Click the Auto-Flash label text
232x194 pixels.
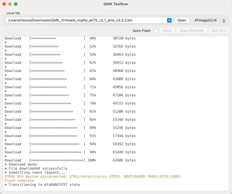pos(142,31)
